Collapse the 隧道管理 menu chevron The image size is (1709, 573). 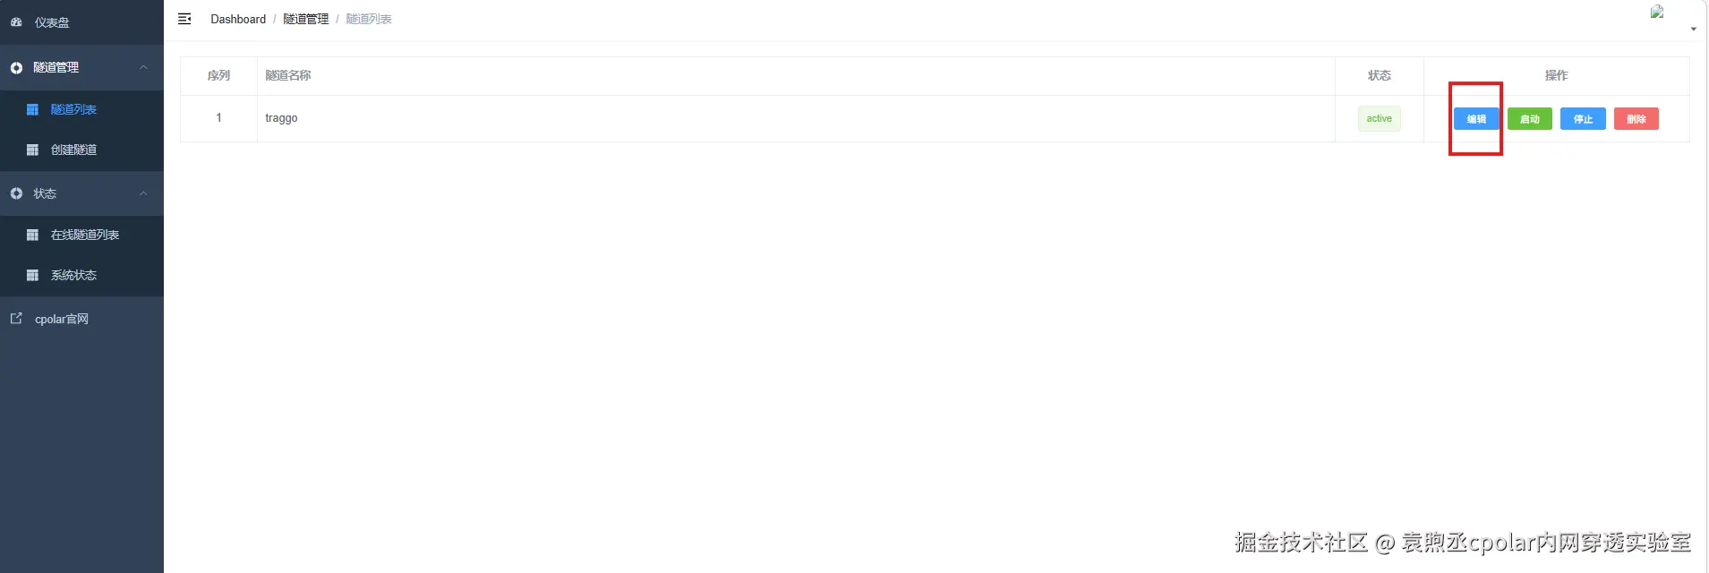tap(143, 68)
